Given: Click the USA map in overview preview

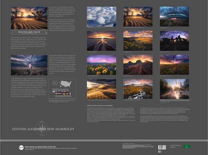Looking at the screenshot, I should [x=66, y=84].
